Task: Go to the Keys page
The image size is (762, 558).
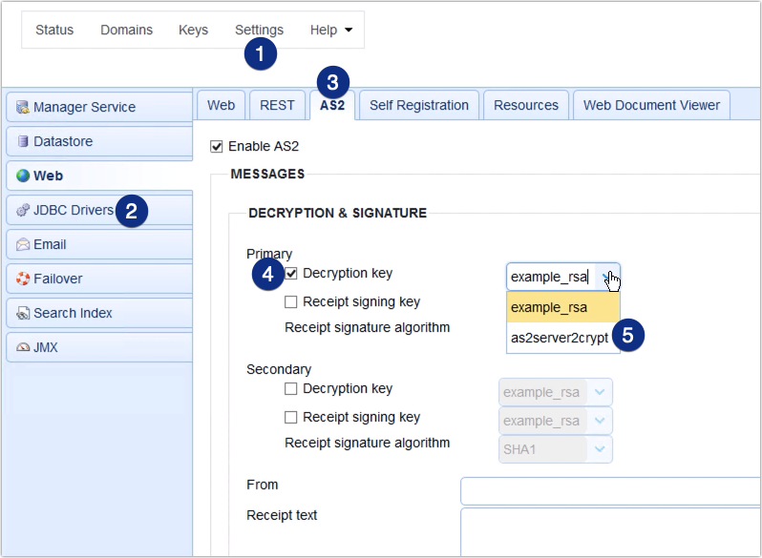Action: (193, 31)
